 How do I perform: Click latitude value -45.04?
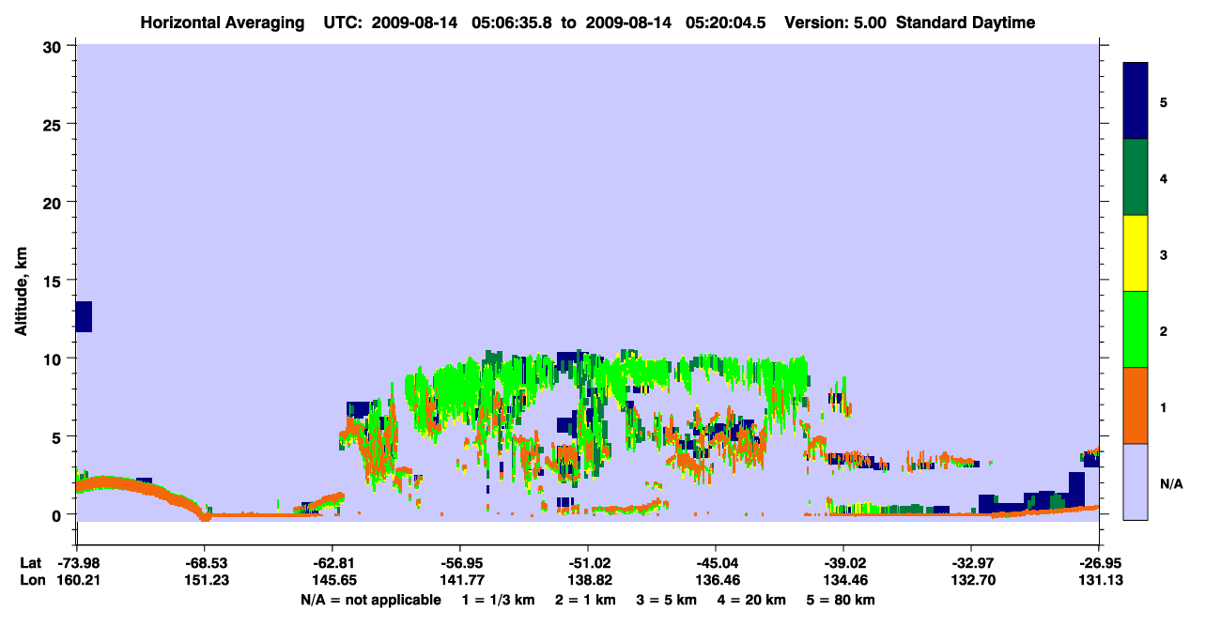click(716, 563)
